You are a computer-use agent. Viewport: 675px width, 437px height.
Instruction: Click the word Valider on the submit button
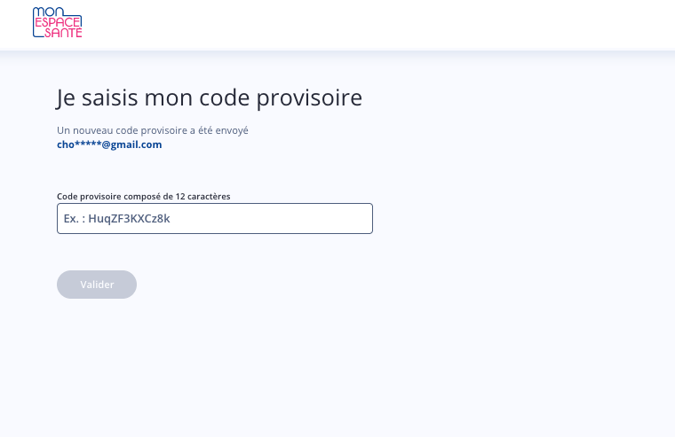pos(97,285)
